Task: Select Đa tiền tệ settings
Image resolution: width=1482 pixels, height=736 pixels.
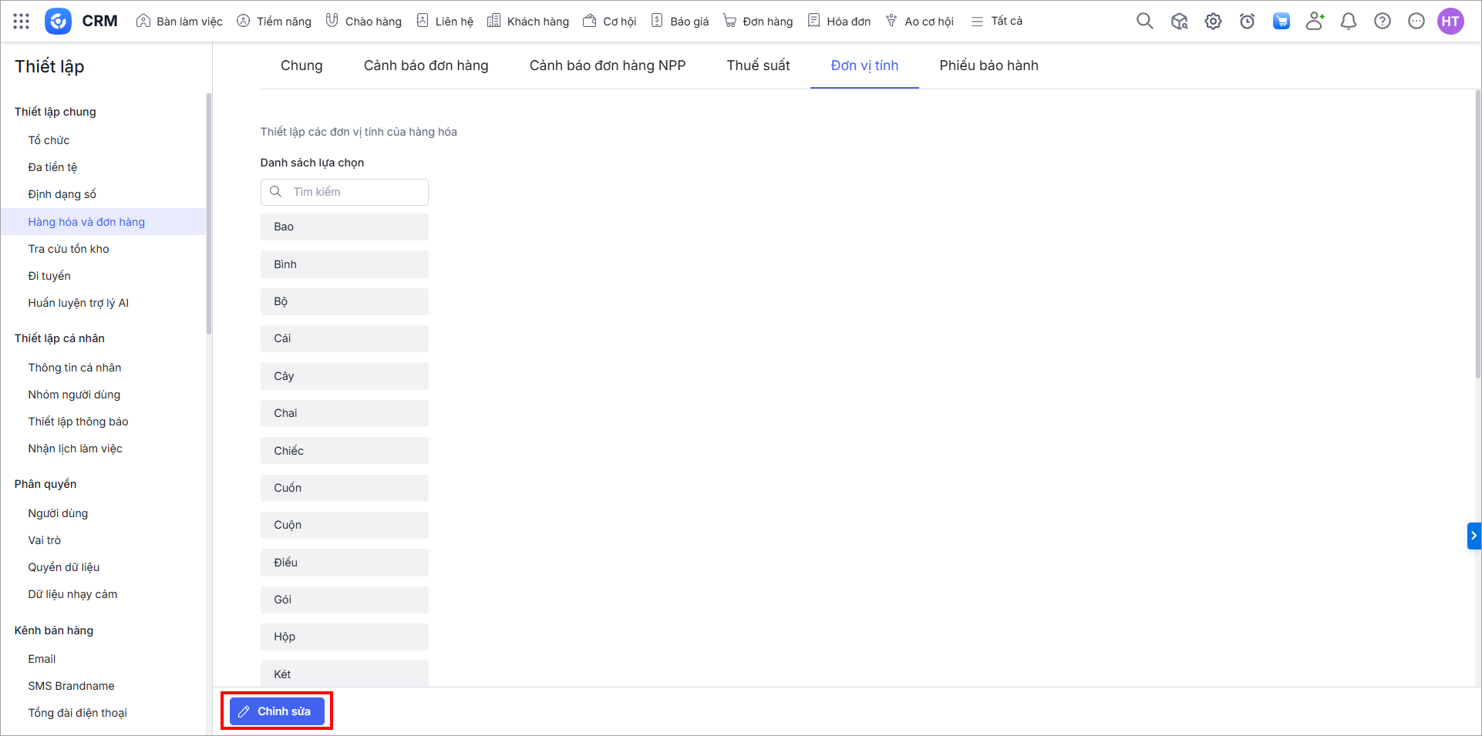Action: pyautogui.click(x=52, y=167)
